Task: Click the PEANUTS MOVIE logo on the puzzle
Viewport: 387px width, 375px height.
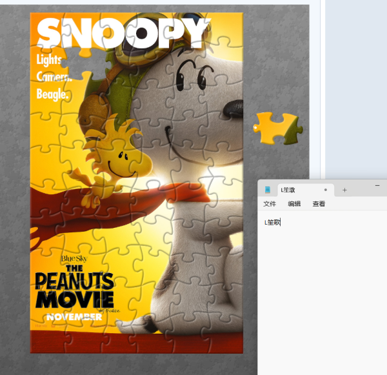Action: pyautogui.click(x=74, y=287)
